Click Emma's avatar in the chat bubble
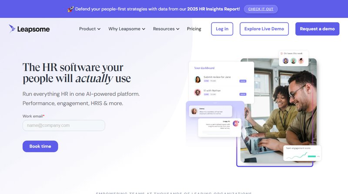The width and height of the screenshot is (348, 194). click(x=194, y=111)
